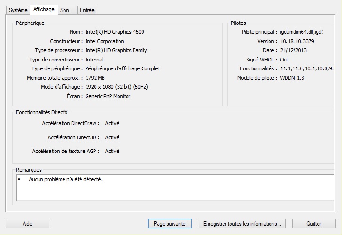This screenshot has height=235, width=342.
Task: Click the Signé WHQL Oui value
Action: point(284,60)
